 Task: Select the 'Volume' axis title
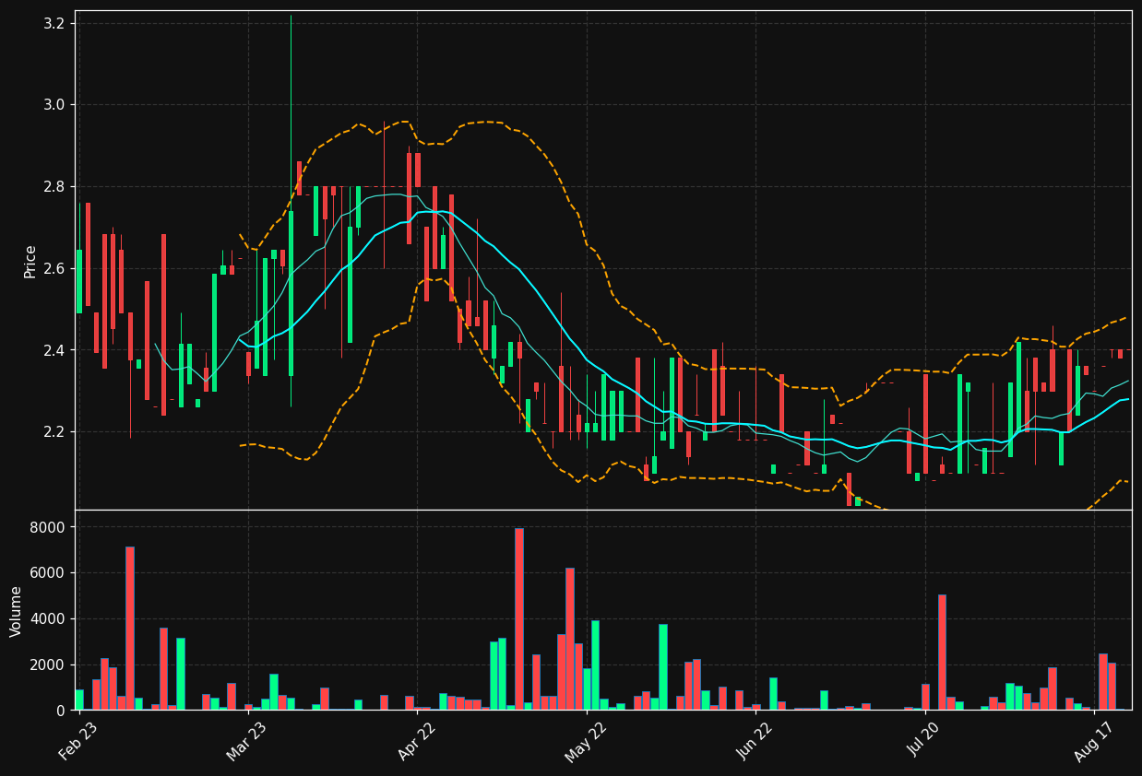17,611
